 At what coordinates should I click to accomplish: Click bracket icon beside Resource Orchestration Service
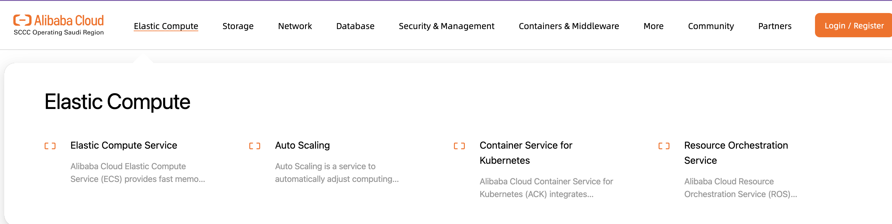[663, 146]
